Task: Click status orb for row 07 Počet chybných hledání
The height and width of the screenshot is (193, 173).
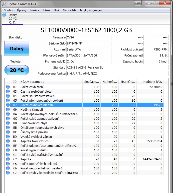Action: [x=8, y=105]
